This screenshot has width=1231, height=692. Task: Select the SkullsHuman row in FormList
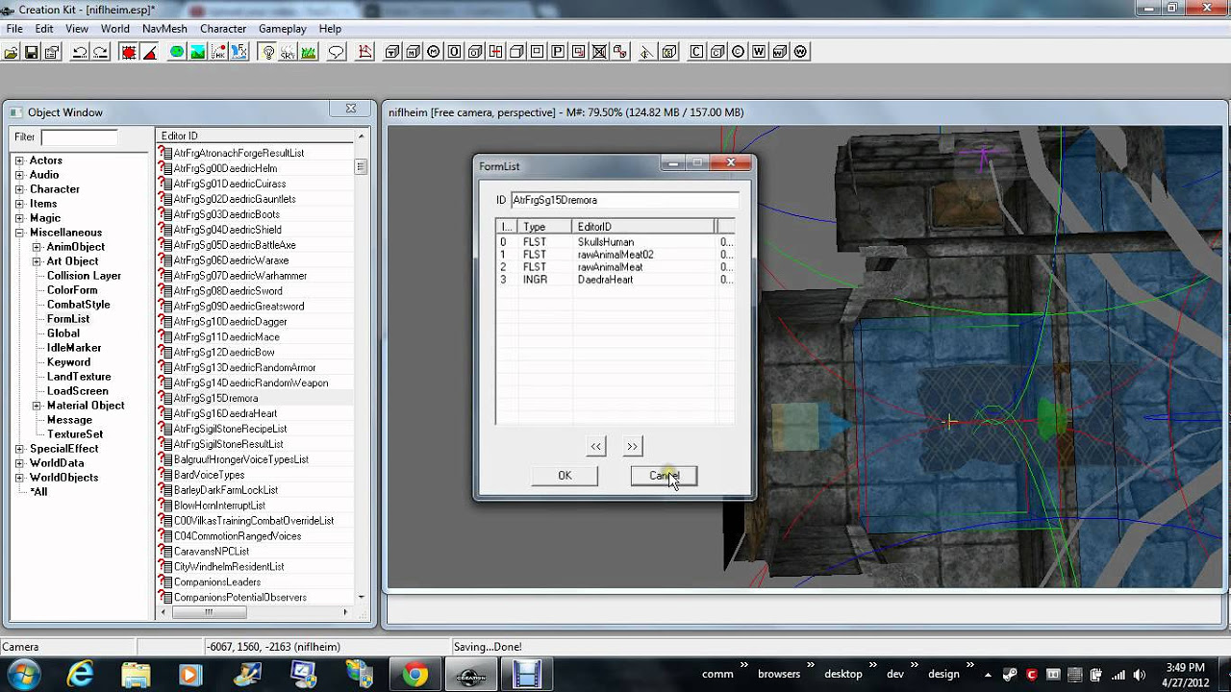pyautogui.click(x=615, y=242)
